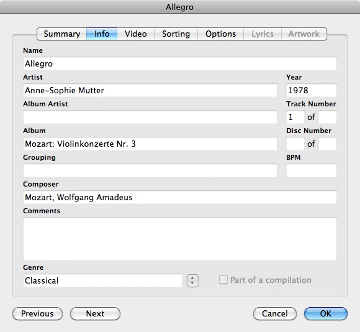Click into the Name field containing Allegro
This screenshot has height=332, width=360.
[180, 63]
